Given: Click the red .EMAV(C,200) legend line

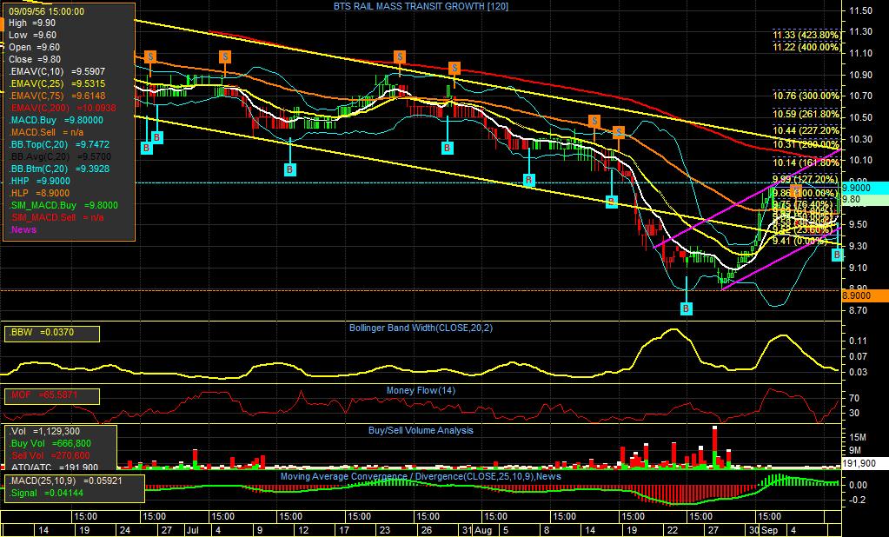Looking at the screenshot, I should pyautogui.click(x=63, y=108).
